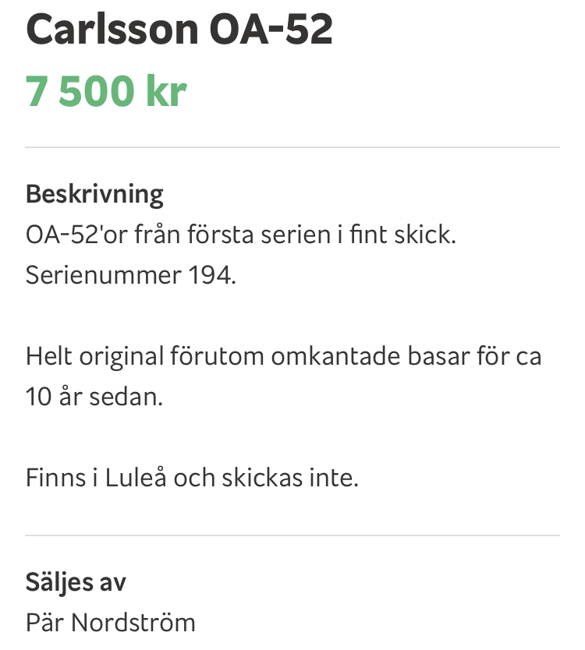Viewport: 585px width, 650px height.
Task: Click the word Carlsson in title
Action: (x=112, y=29)
